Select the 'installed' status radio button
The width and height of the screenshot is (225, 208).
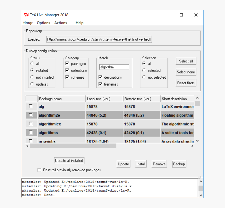point(32,70)
